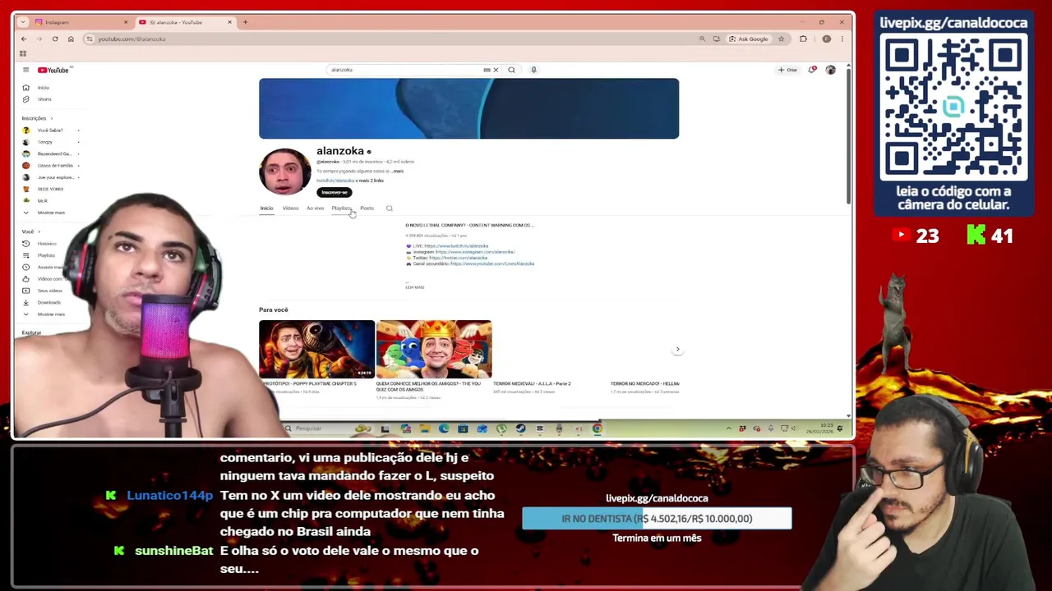
Task: Open TERROR MEDIEVAL! - A.I.L.A - Parte 2 video
Action: pos(532,383)
